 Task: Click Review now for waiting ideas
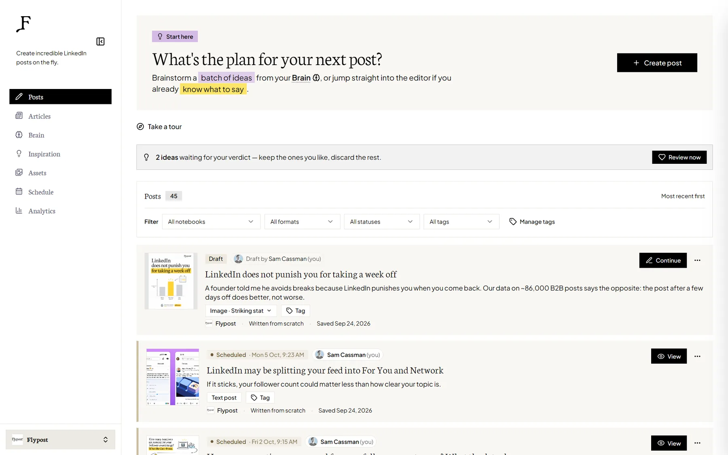[x=679, y=157]
